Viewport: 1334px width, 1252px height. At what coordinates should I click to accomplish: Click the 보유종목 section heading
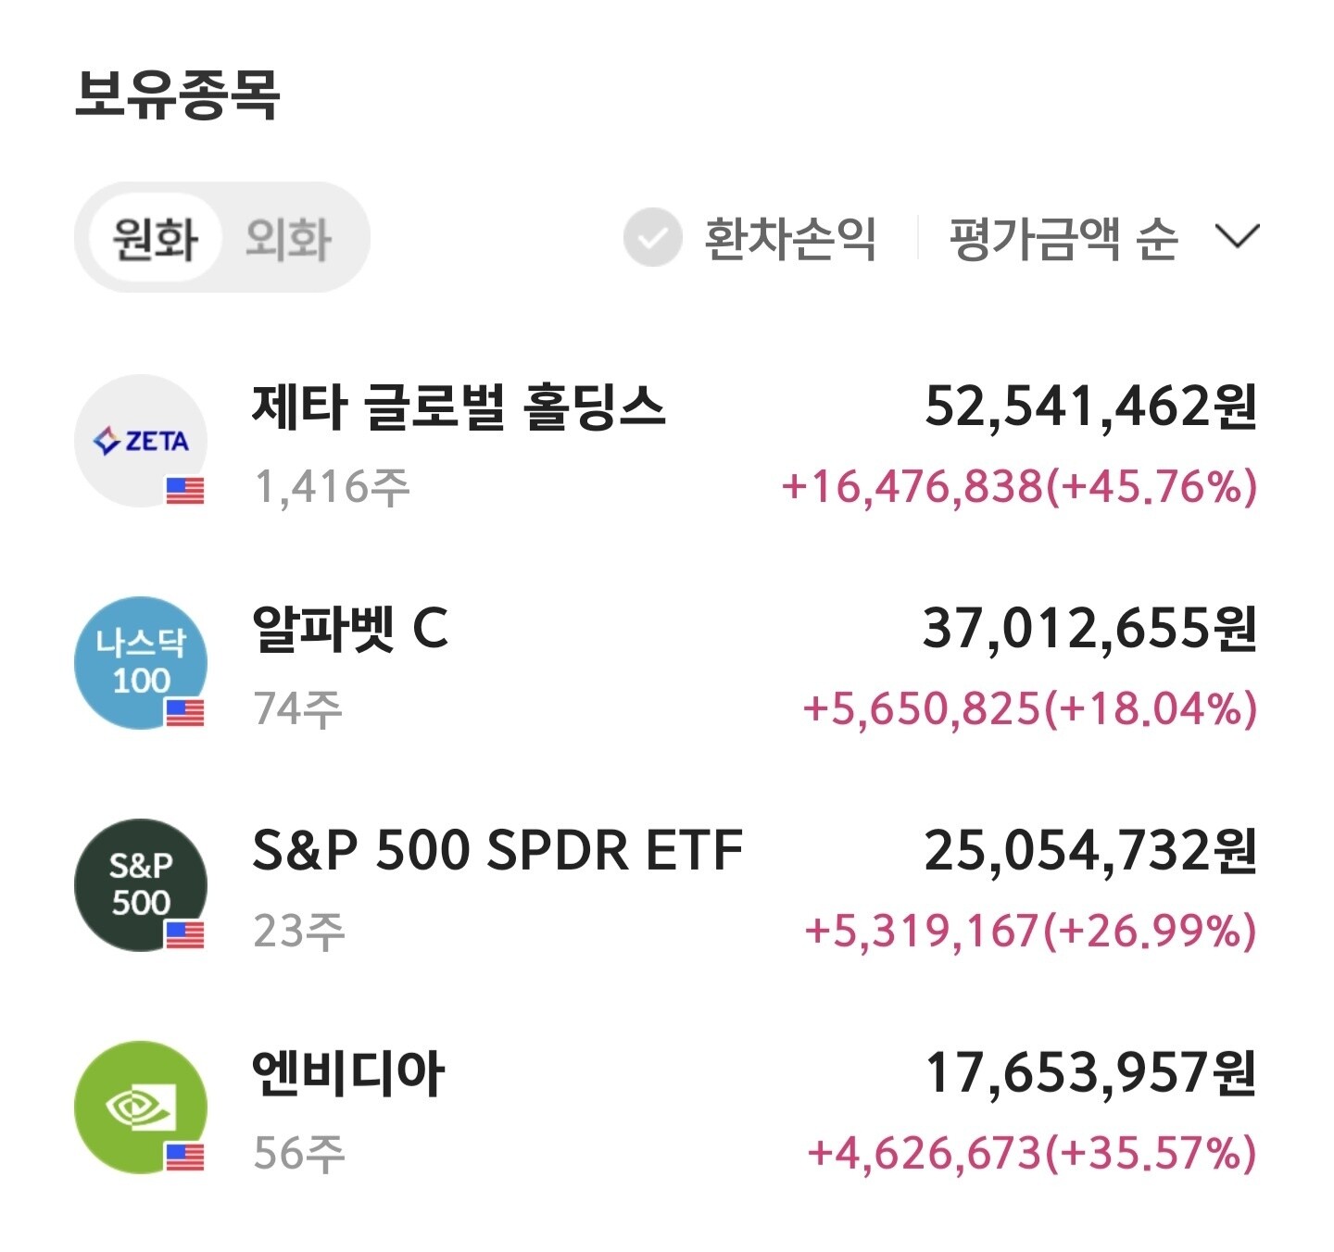(x=177, y=94)
